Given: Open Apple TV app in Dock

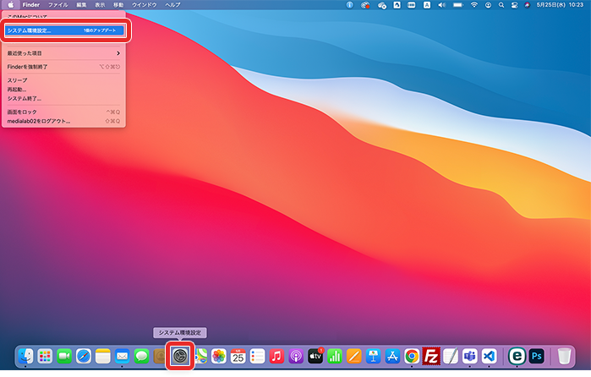Looking at the screenshot, I should click(315, 356).
